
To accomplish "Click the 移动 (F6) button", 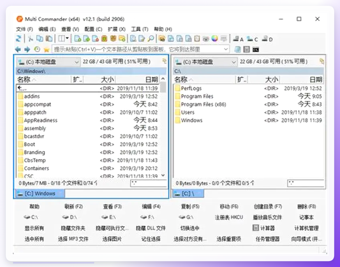I will (x=229, y=207).
